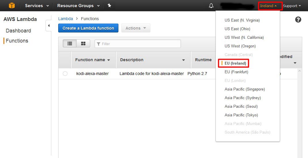Select the kodi-alexa-master radio button
Image resolution: width=308 pixels, height=158 pixels.
tap(65, 74)
